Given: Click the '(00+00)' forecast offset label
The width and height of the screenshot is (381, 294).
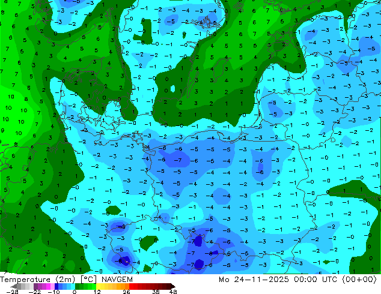Looking at the screenshot, I should coord(359,280).
